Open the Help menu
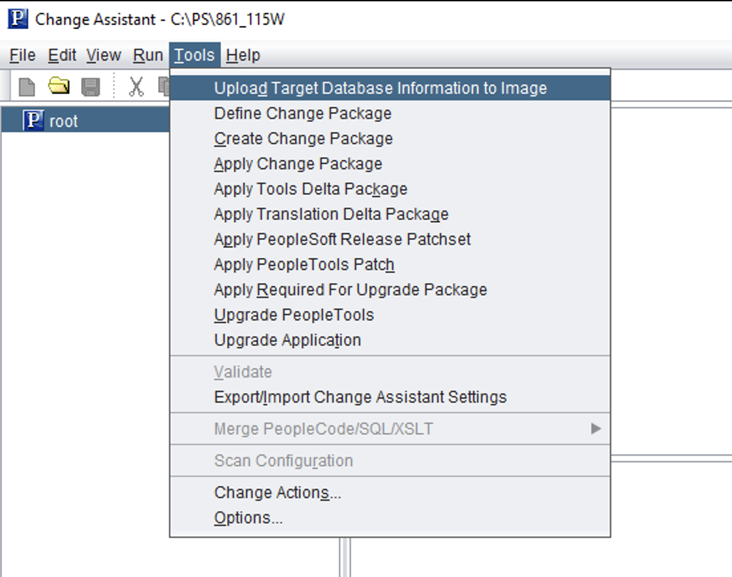The image size is (732, 577). [x=242, y=55]
